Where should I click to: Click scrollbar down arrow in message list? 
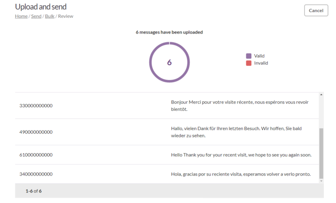click(321, 181)
